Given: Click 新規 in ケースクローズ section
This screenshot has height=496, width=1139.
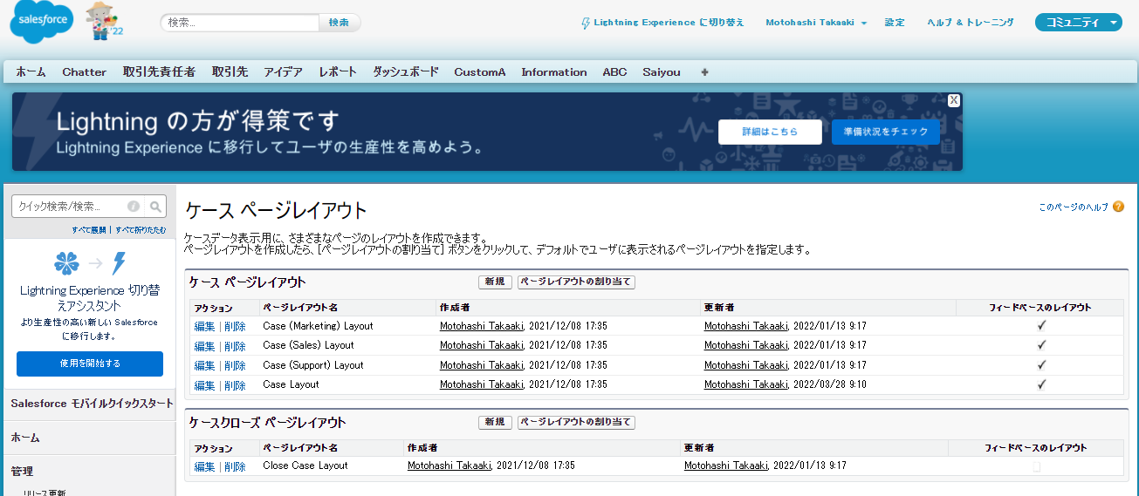Looking at the screenshot, I should pos(495,422).
